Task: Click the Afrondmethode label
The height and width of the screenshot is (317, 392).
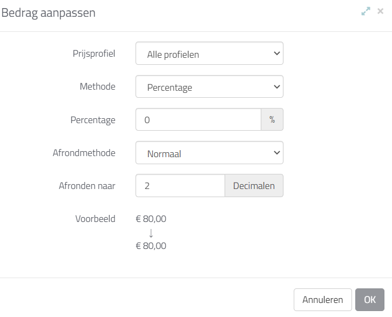Action: (x=84, y=153)
